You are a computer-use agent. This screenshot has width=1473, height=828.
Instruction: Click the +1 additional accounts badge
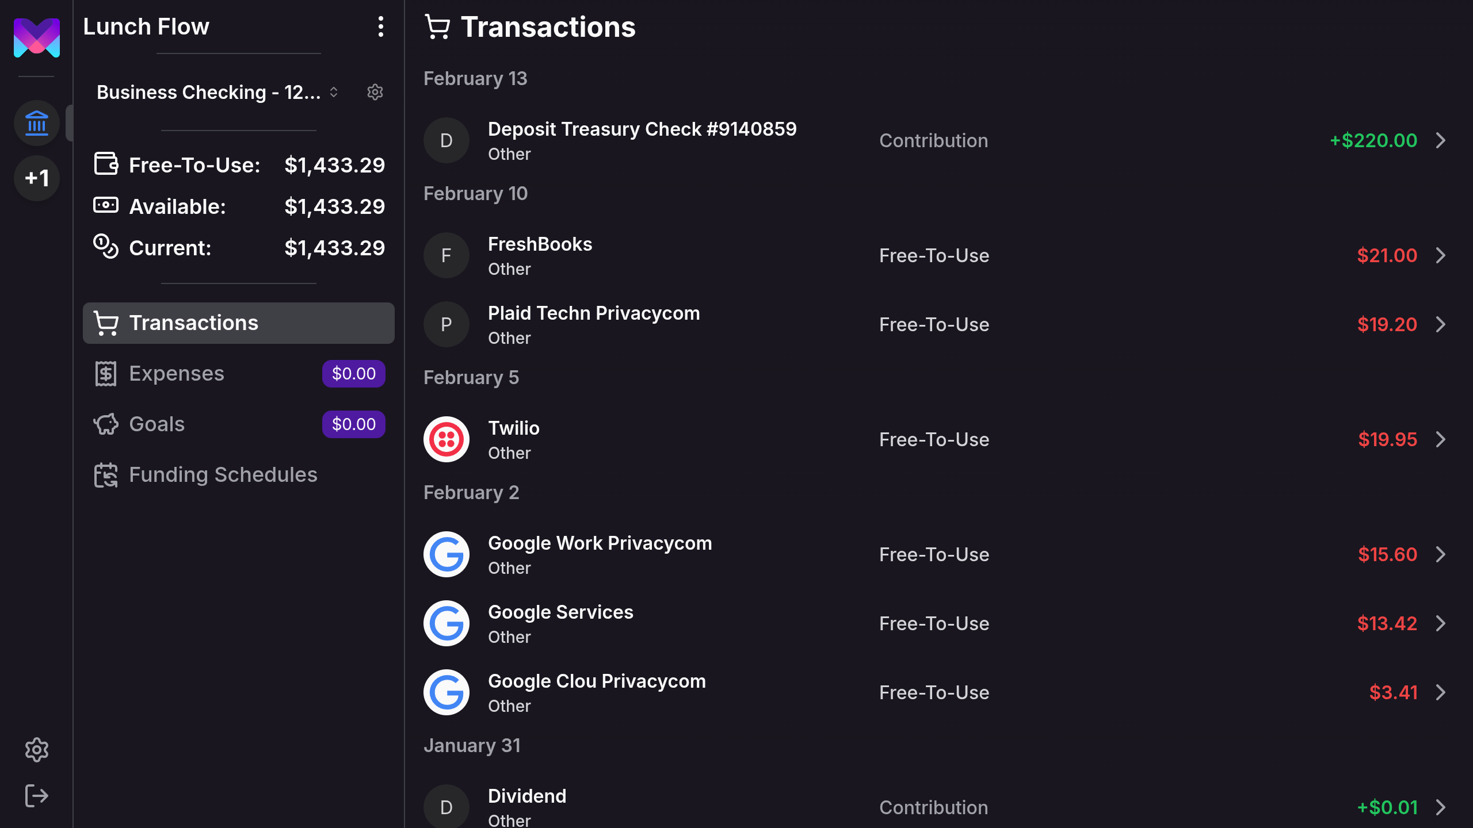tap(37, 178)
